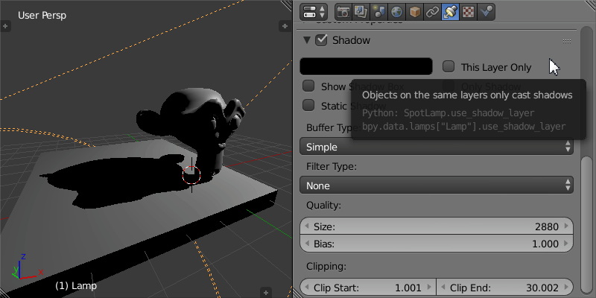
Task: Enable the Show Shadow Box checkbox
Action: click(308, 86)
